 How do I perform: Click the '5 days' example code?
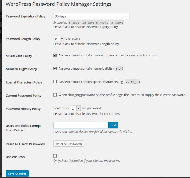click(74, 23)
